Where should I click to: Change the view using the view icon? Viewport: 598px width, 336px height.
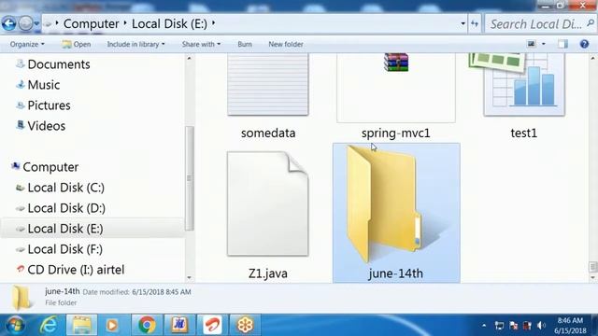coord(532,44)
